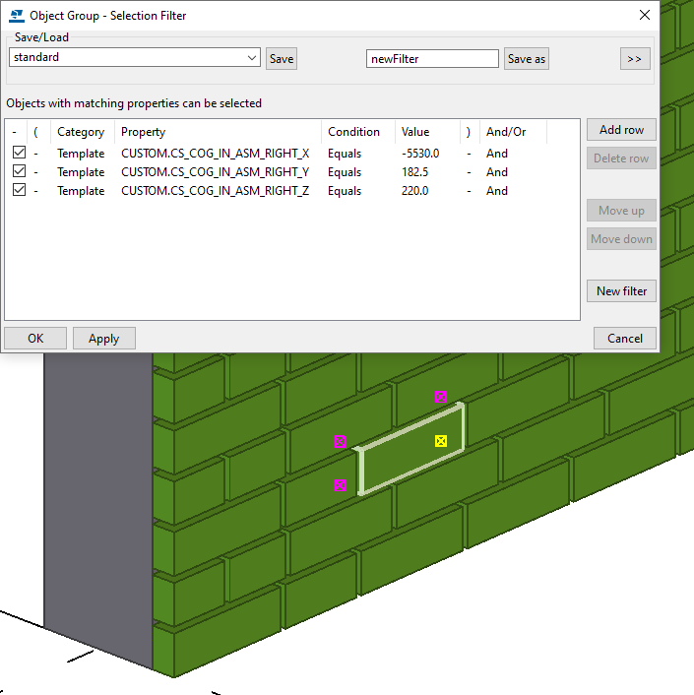Uncheck the CS_COG_IN_ASM_RIGHT_X row checkbox

click(19, 154)
